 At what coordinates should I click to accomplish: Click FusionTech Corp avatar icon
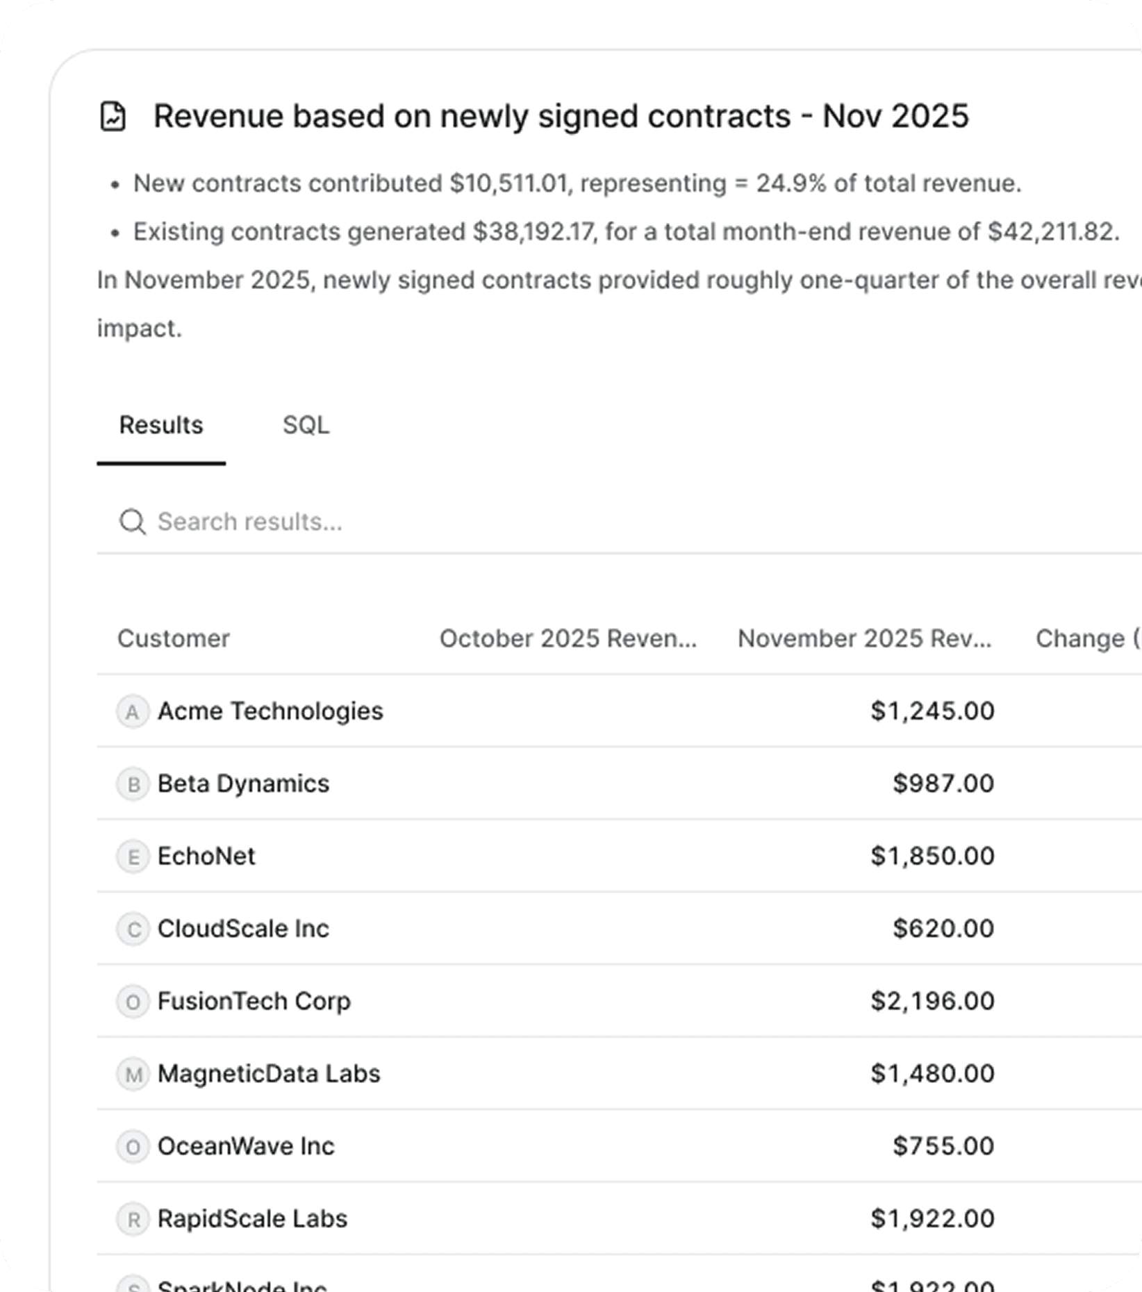(x=133, y=1002)
